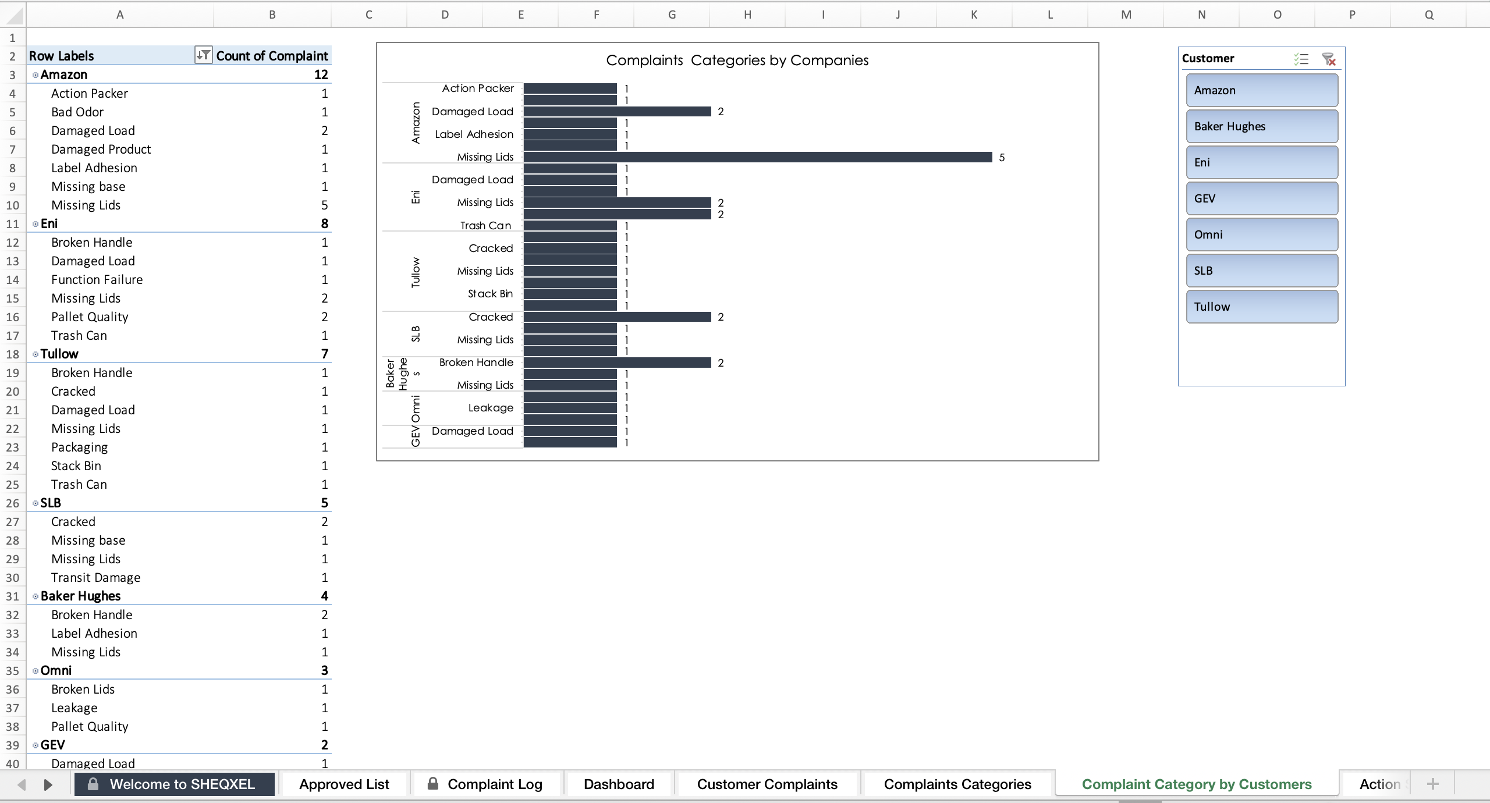Select Complaint Category by Customers tab
The width and height of the screenshot is (1490, 803).
click(1197, 784)
